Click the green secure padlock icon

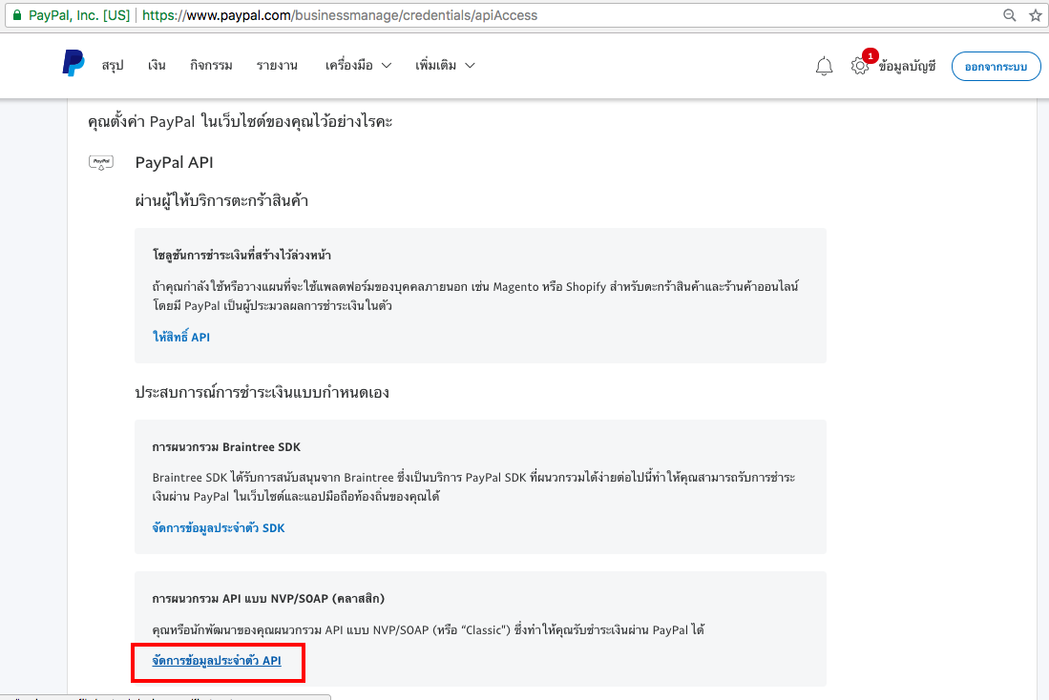15,15
